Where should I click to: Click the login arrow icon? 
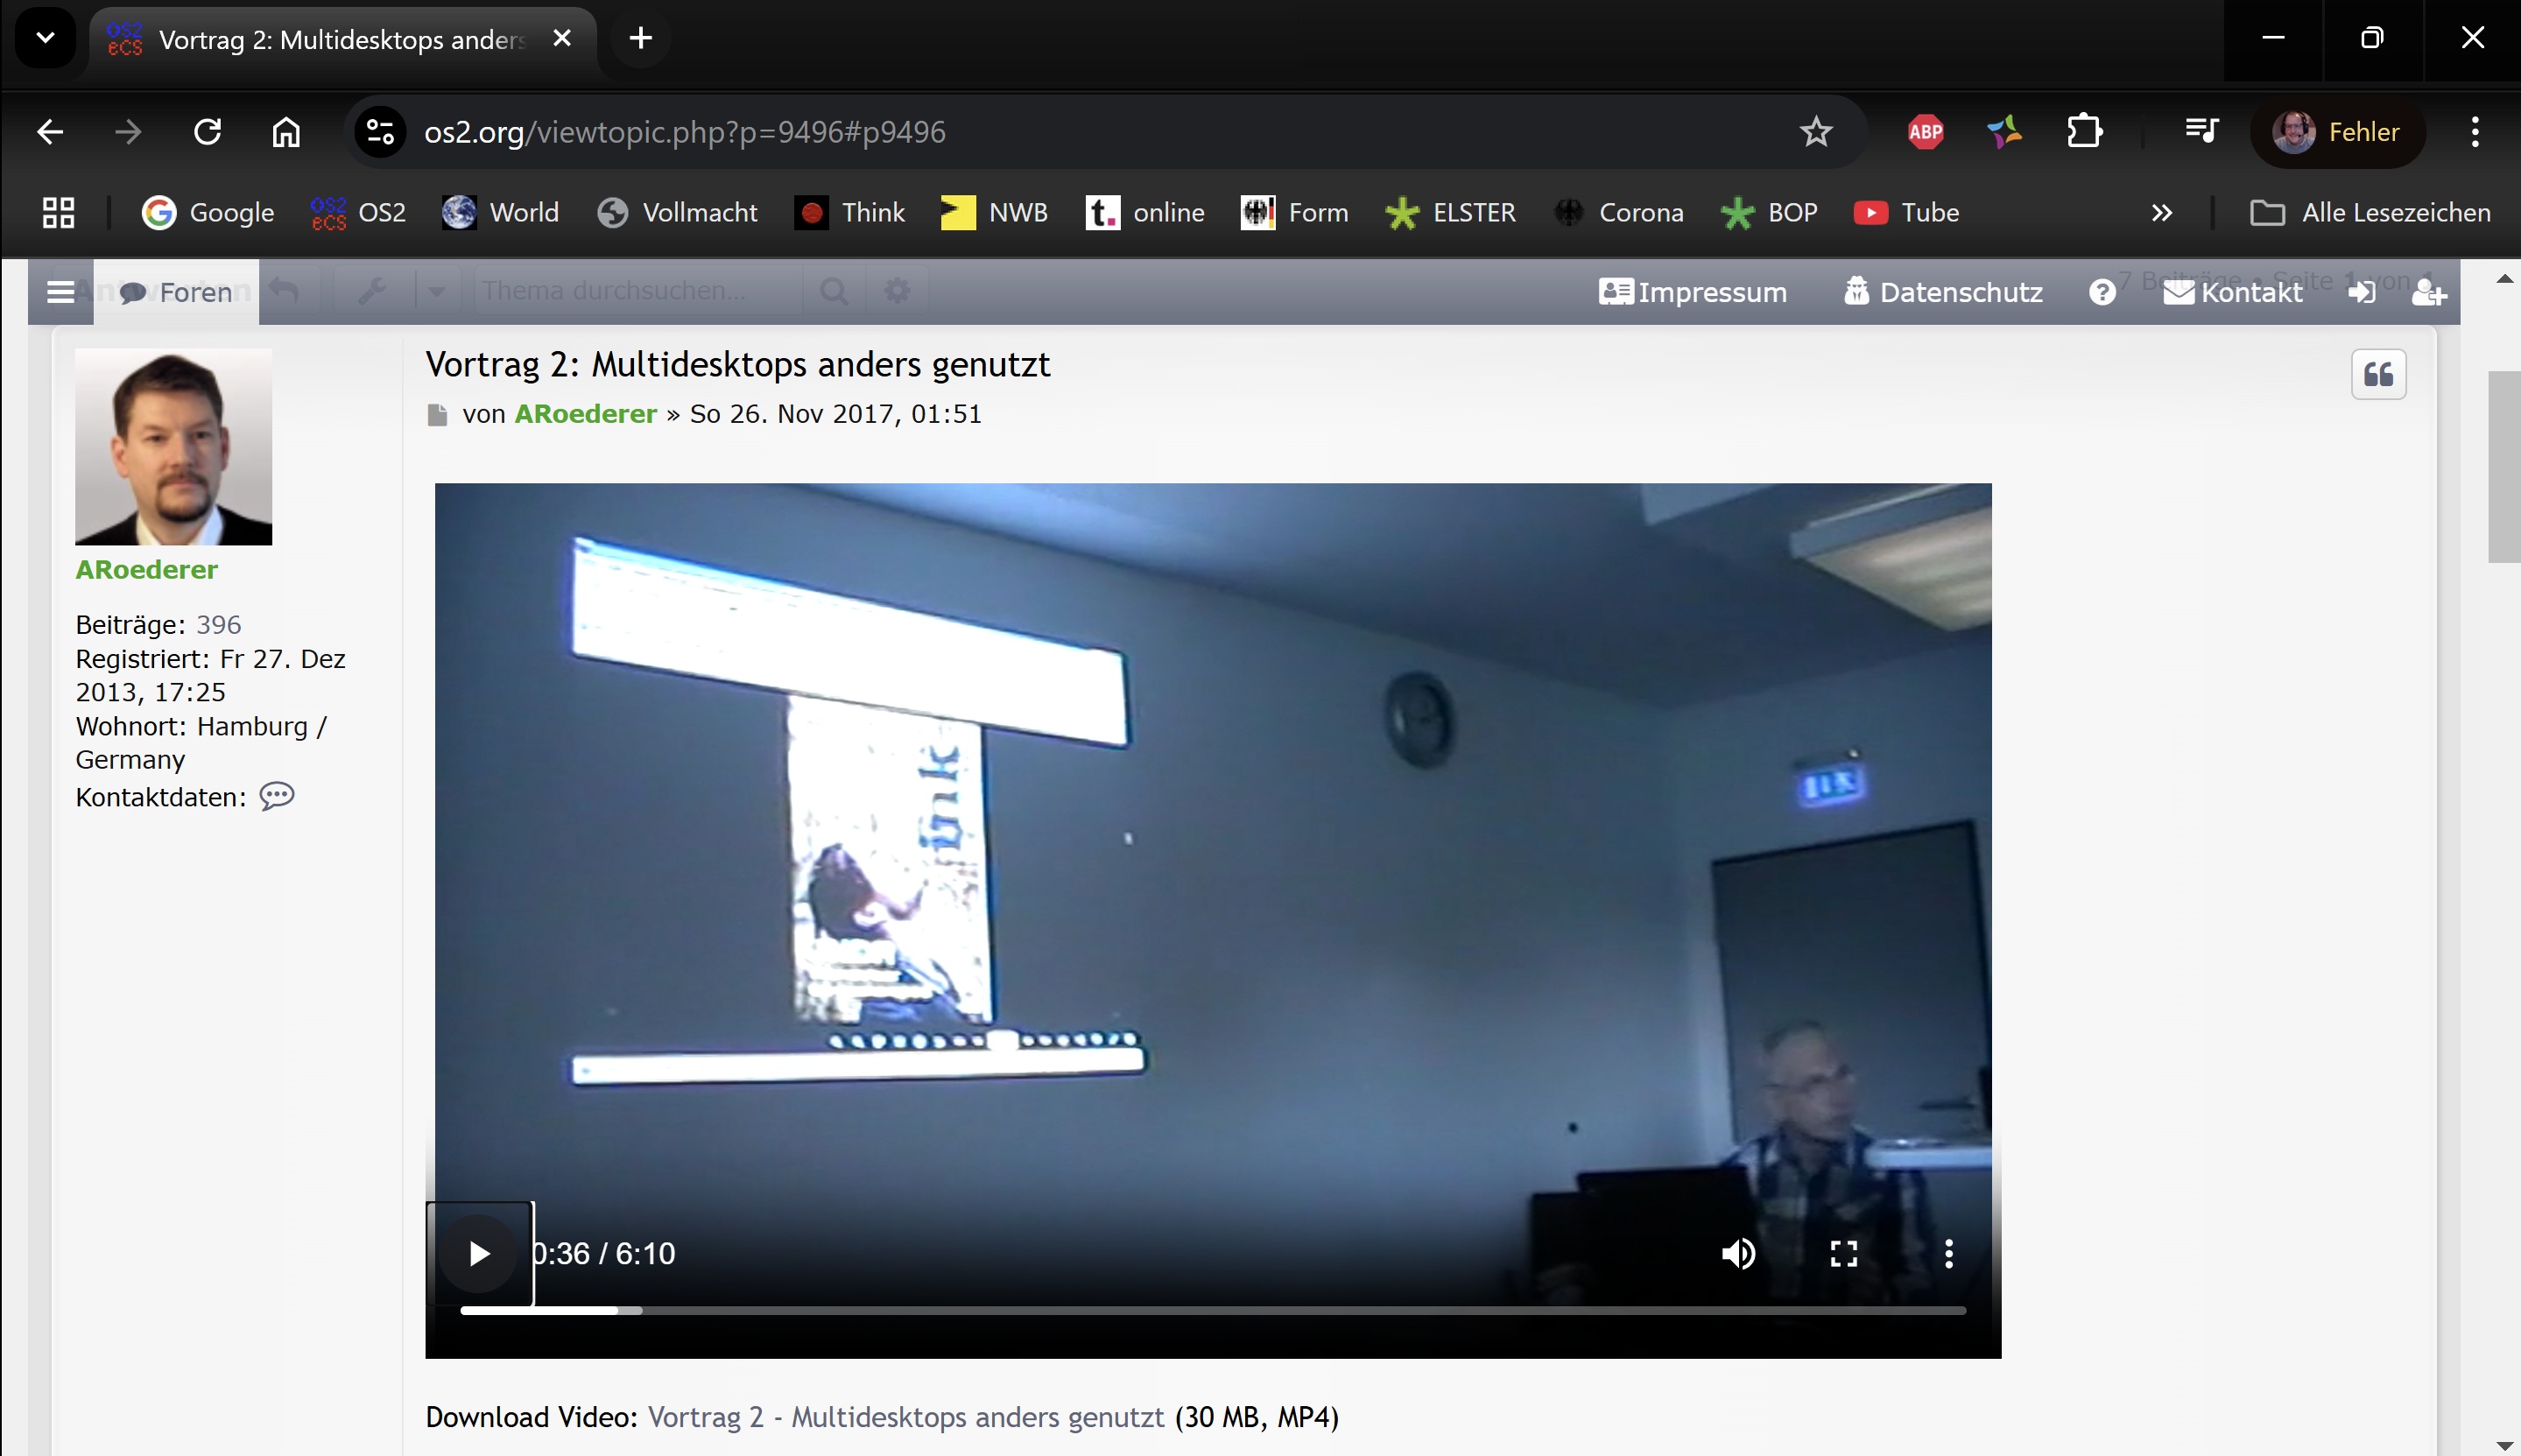pyautogui.click(x=2362, y=292)
